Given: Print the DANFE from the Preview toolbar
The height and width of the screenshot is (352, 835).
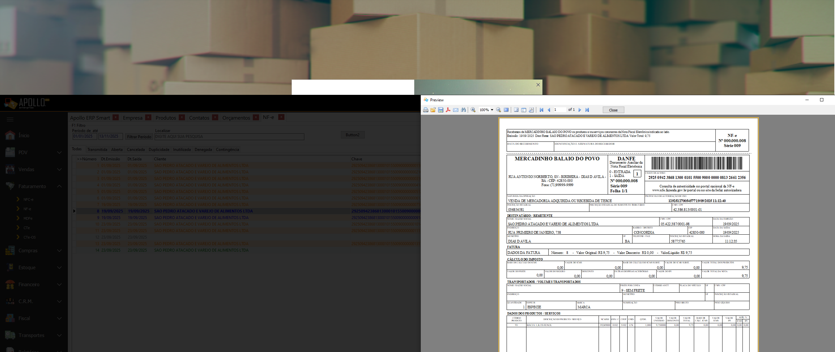Looking at the screenshot, I should [x=426, y=110].
